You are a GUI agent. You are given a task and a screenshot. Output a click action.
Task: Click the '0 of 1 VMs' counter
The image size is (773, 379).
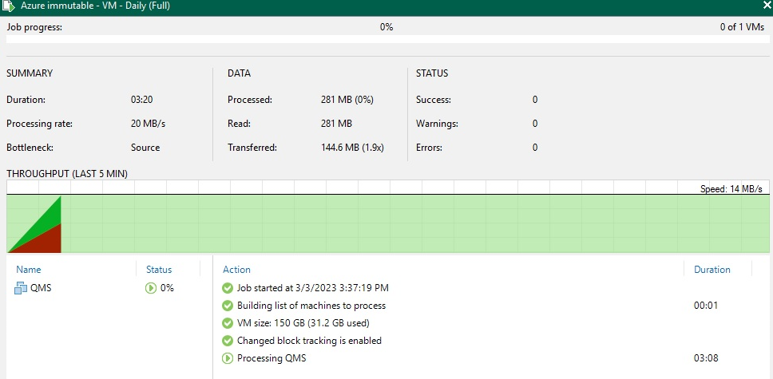[742, 28]
